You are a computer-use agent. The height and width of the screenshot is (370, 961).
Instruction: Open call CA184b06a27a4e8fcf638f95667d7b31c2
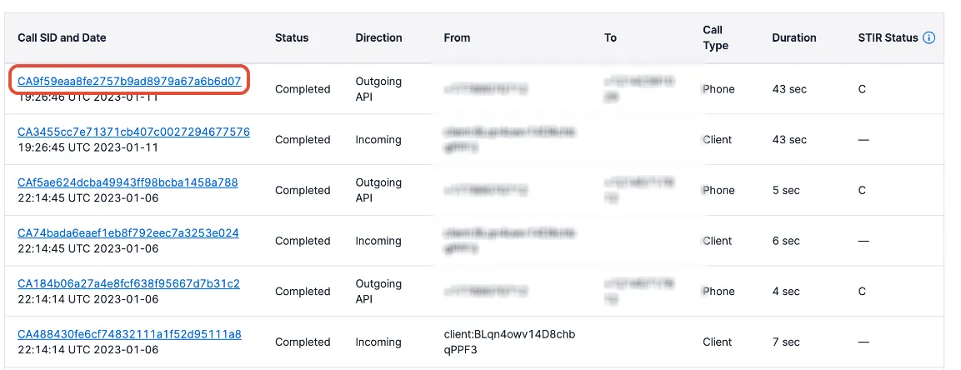coord(128,284)
